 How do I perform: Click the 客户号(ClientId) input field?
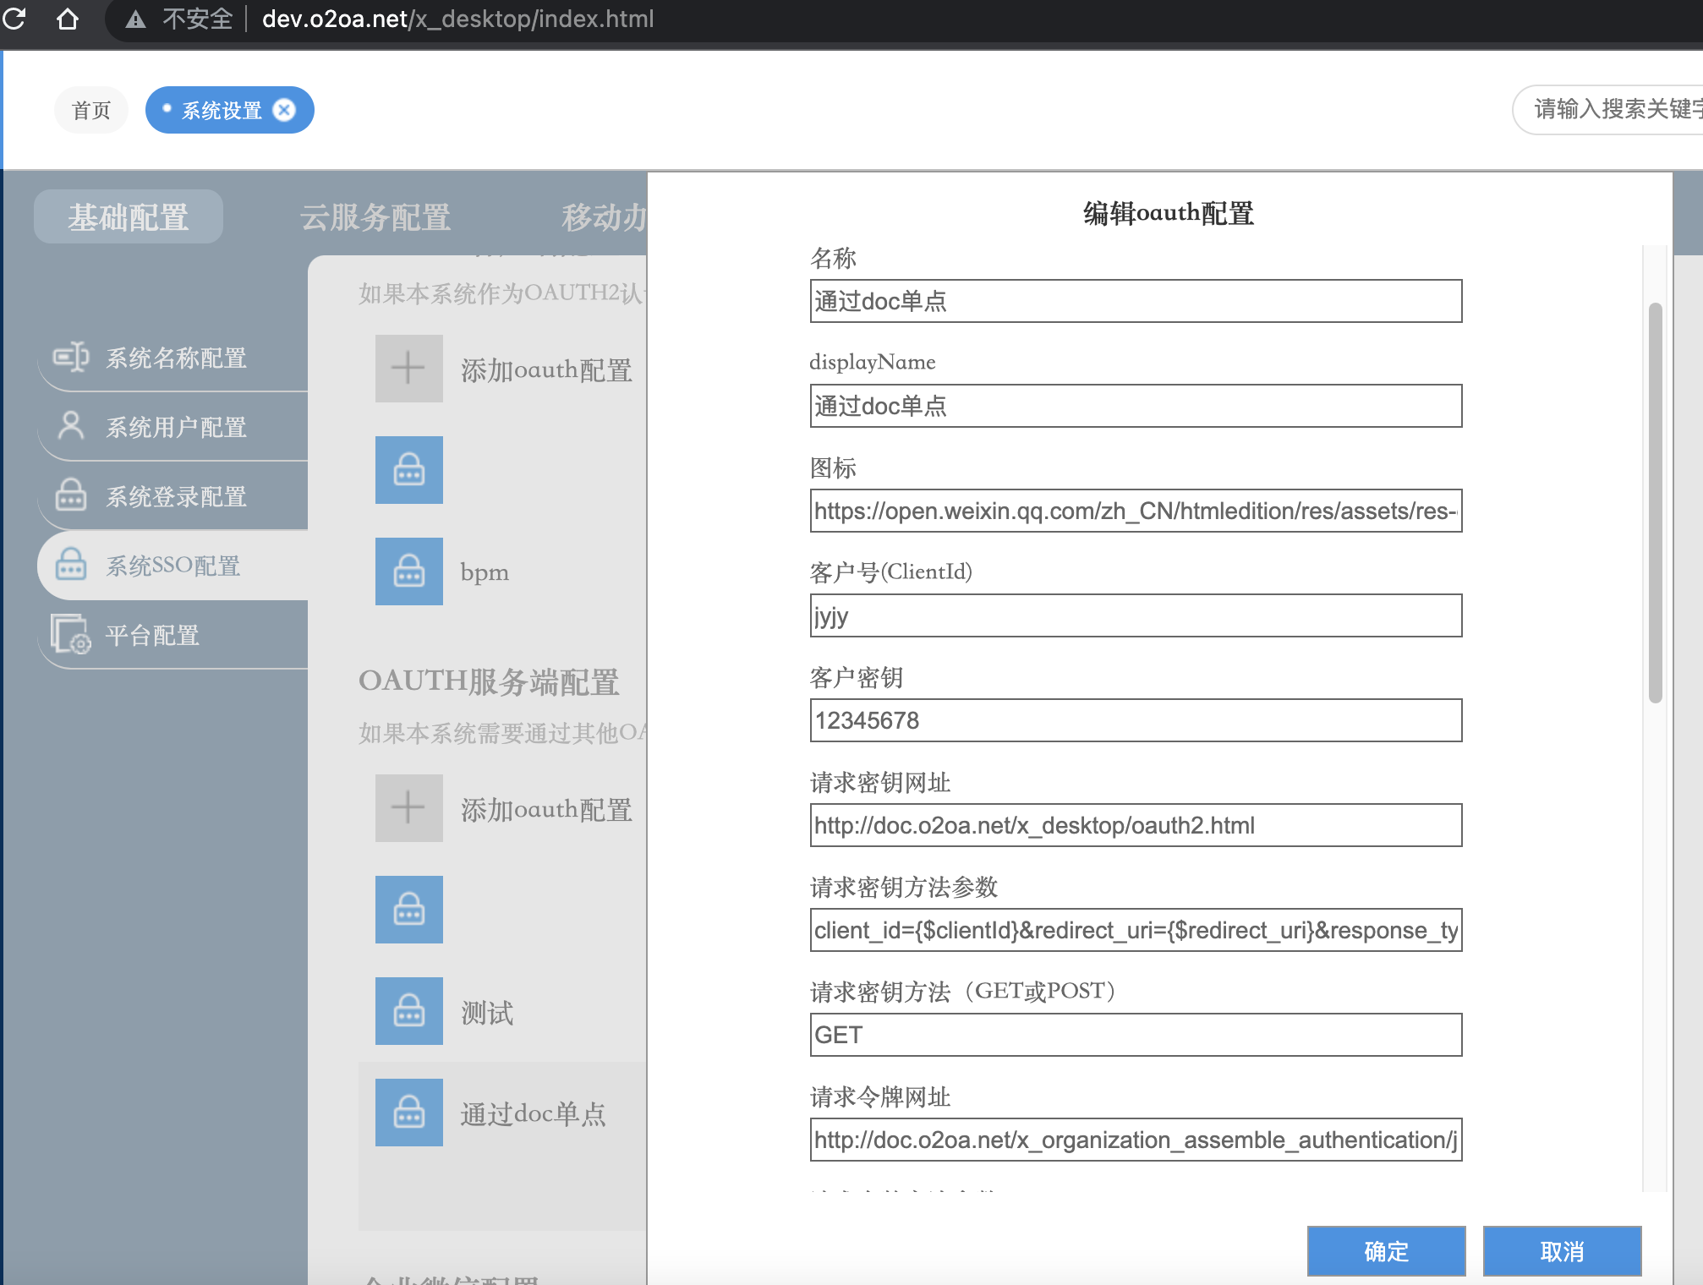[x=1135, y=615]
